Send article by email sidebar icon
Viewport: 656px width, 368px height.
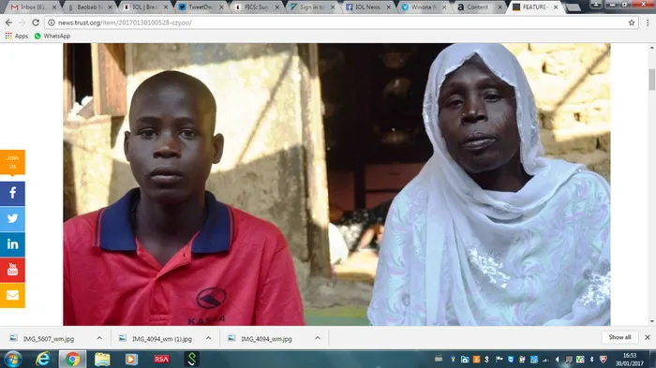click(x=12, y=295)
